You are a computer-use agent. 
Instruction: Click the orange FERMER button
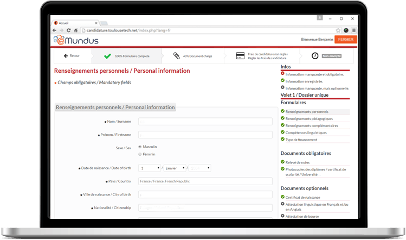click(346, 40)
